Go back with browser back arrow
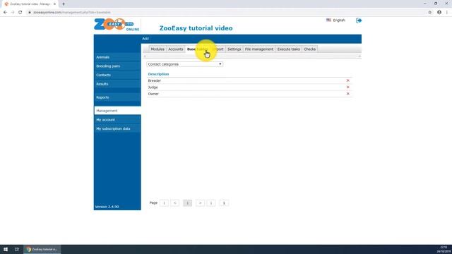 (x=5, y=13)
